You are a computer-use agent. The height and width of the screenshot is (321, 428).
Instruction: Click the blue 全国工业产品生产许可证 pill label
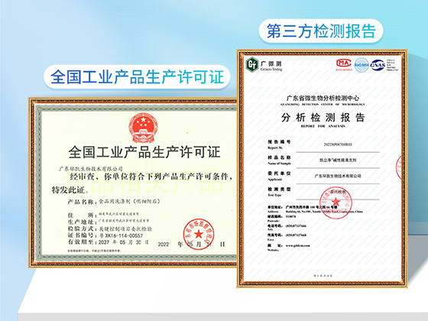point(137,76)
